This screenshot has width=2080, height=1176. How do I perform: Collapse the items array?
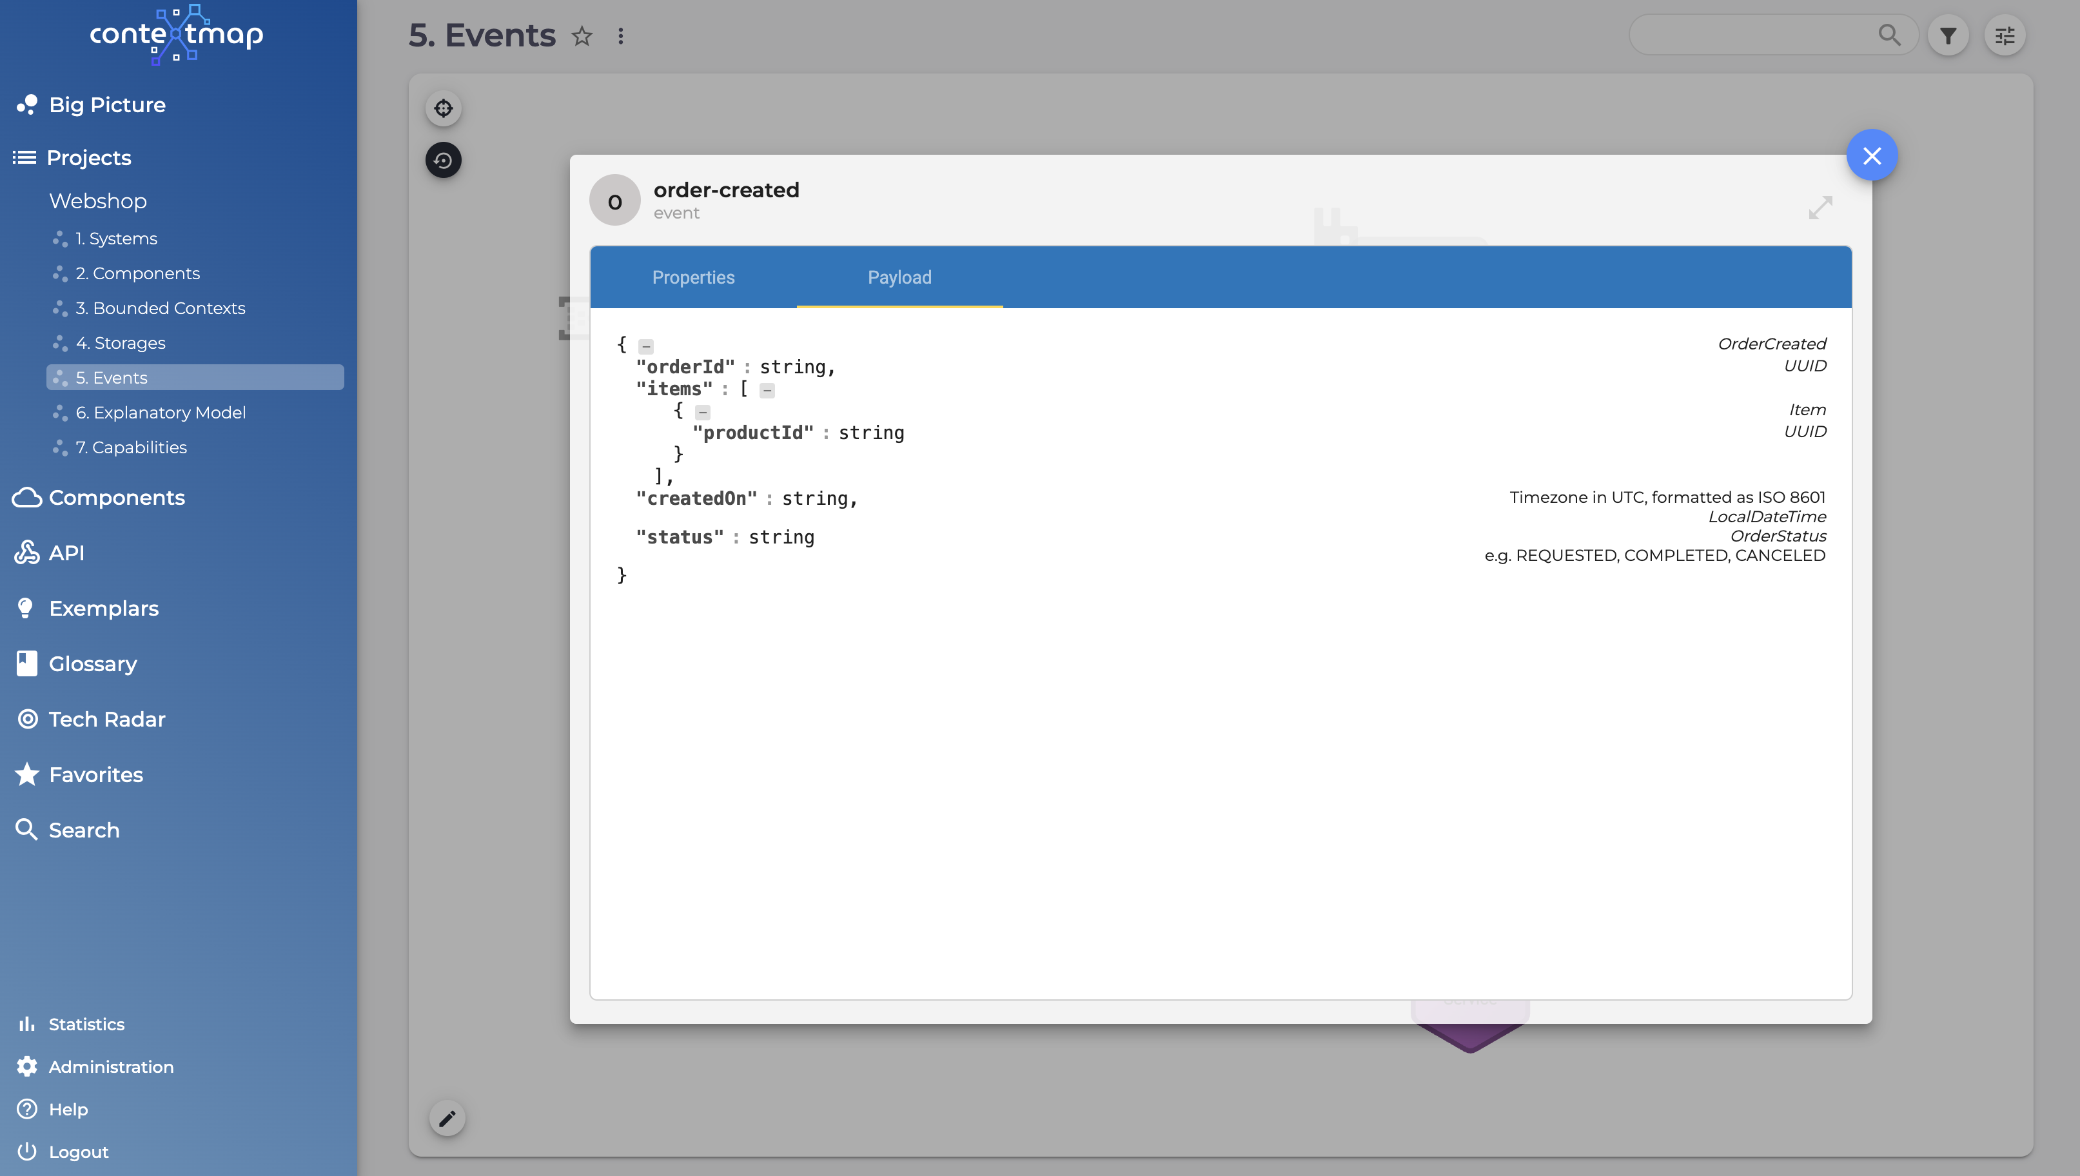pyautogui.click(x=767, y=391)
